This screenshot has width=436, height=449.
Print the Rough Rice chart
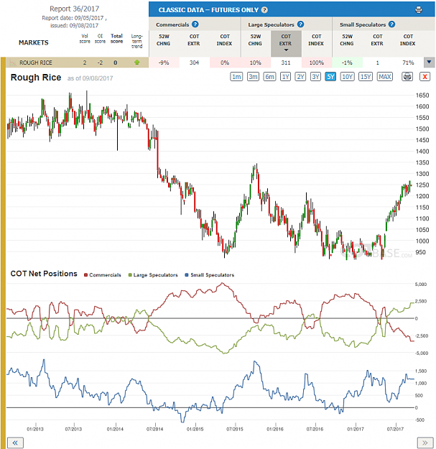click(407, 77)
